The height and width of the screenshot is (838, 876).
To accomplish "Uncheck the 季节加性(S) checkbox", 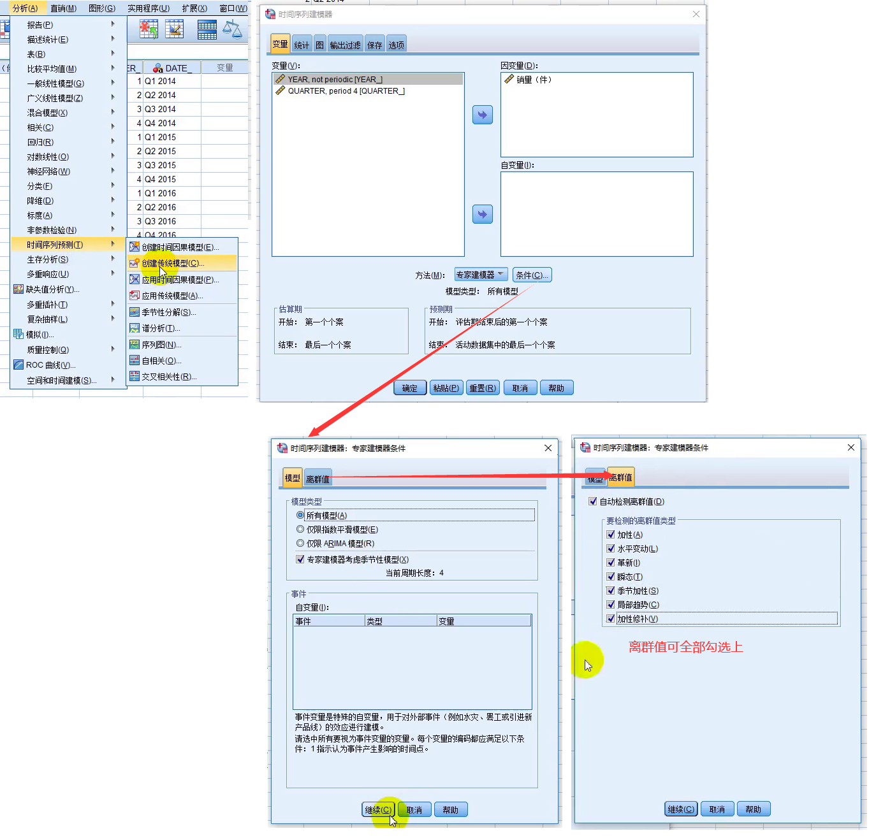I will click(611, 590).
